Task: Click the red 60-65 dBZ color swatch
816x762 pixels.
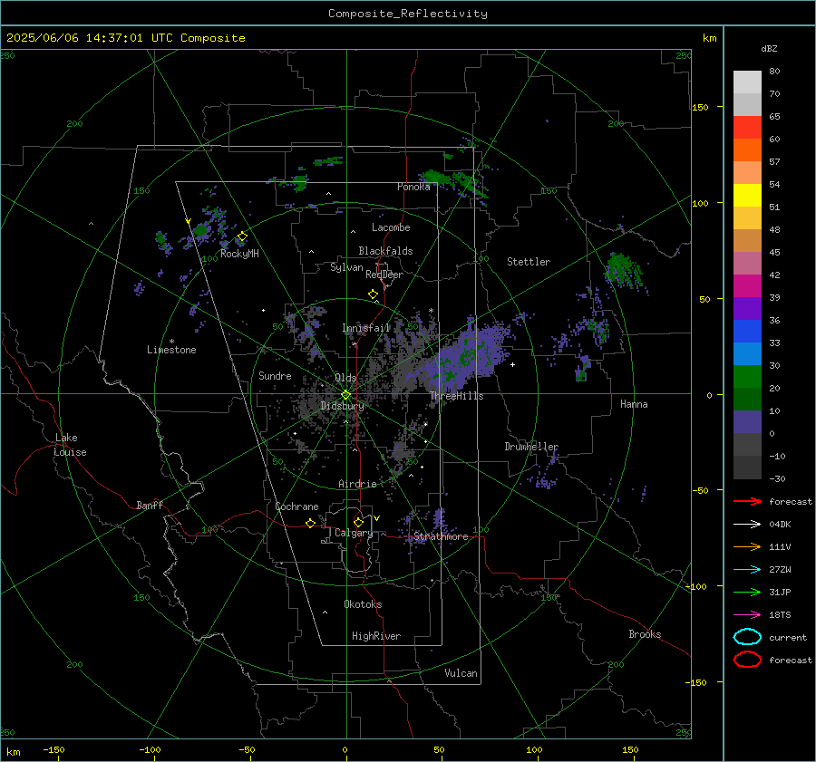Action: pyautogui.click(x=747, y=128)
